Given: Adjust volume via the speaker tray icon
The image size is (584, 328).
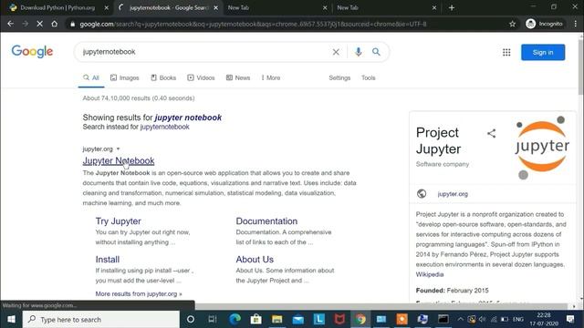Looking at the screenshot, I should tap(483, 319).
